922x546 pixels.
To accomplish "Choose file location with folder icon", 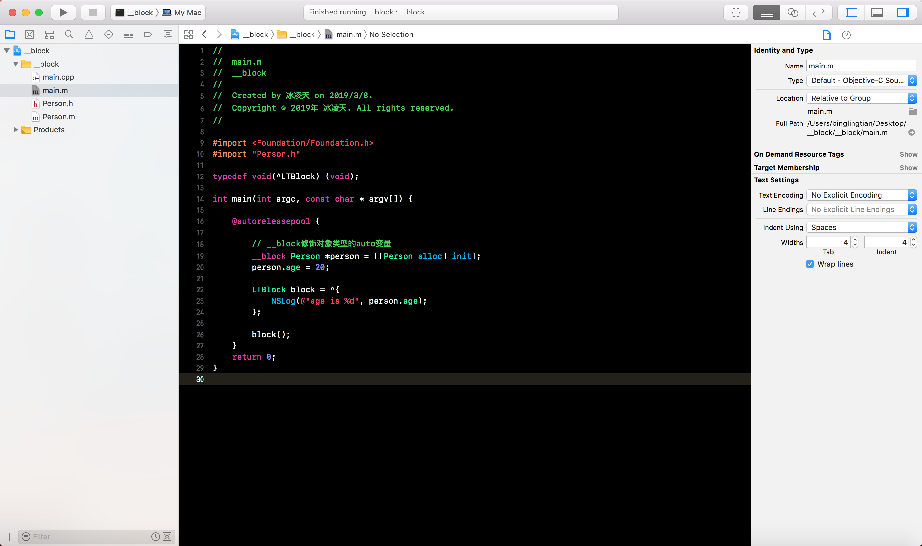I will click(913, 111).
